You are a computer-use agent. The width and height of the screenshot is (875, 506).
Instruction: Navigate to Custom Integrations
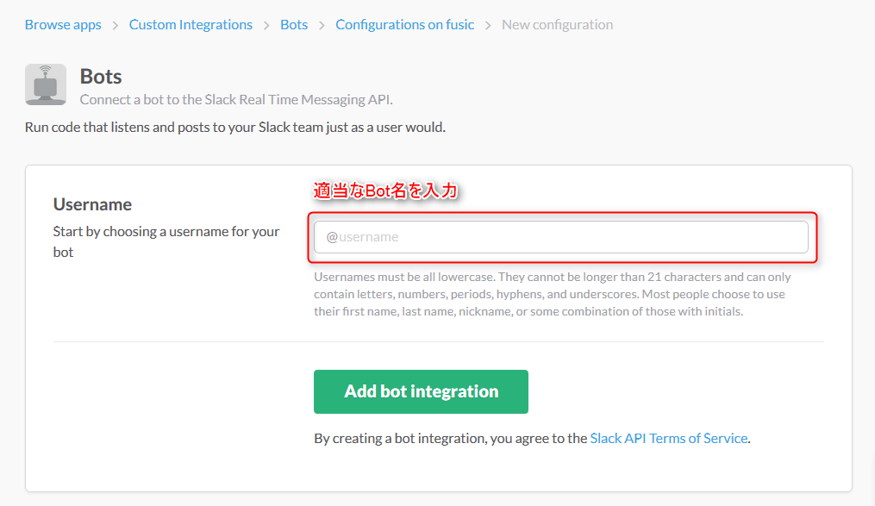pos(191,24)
